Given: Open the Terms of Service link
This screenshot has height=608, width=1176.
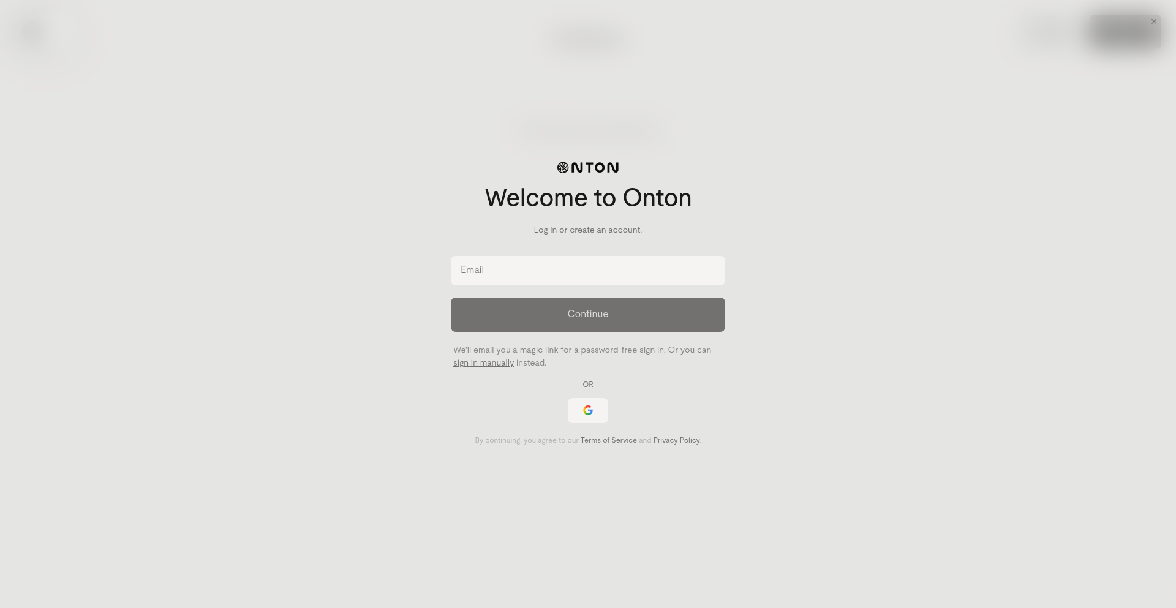Looking at the screenshot, I should [609, 440].
